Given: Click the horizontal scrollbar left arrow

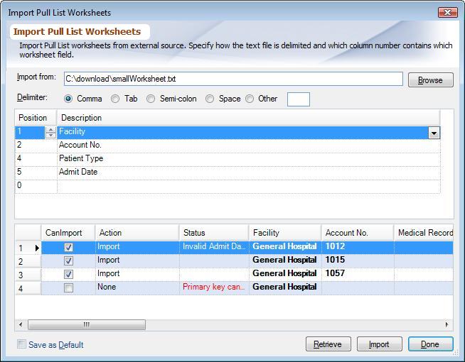Looking at the screenshot, I should [x=21, y=324].
